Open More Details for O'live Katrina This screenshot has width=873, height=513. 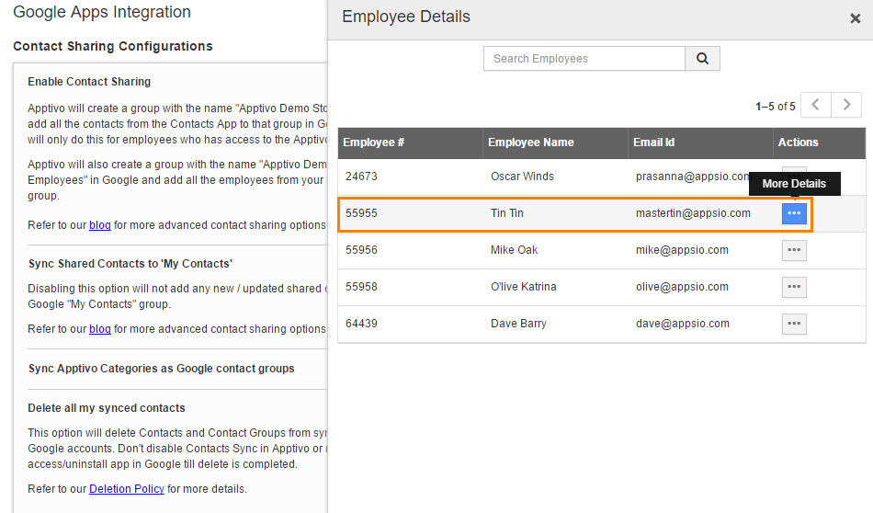794,287
